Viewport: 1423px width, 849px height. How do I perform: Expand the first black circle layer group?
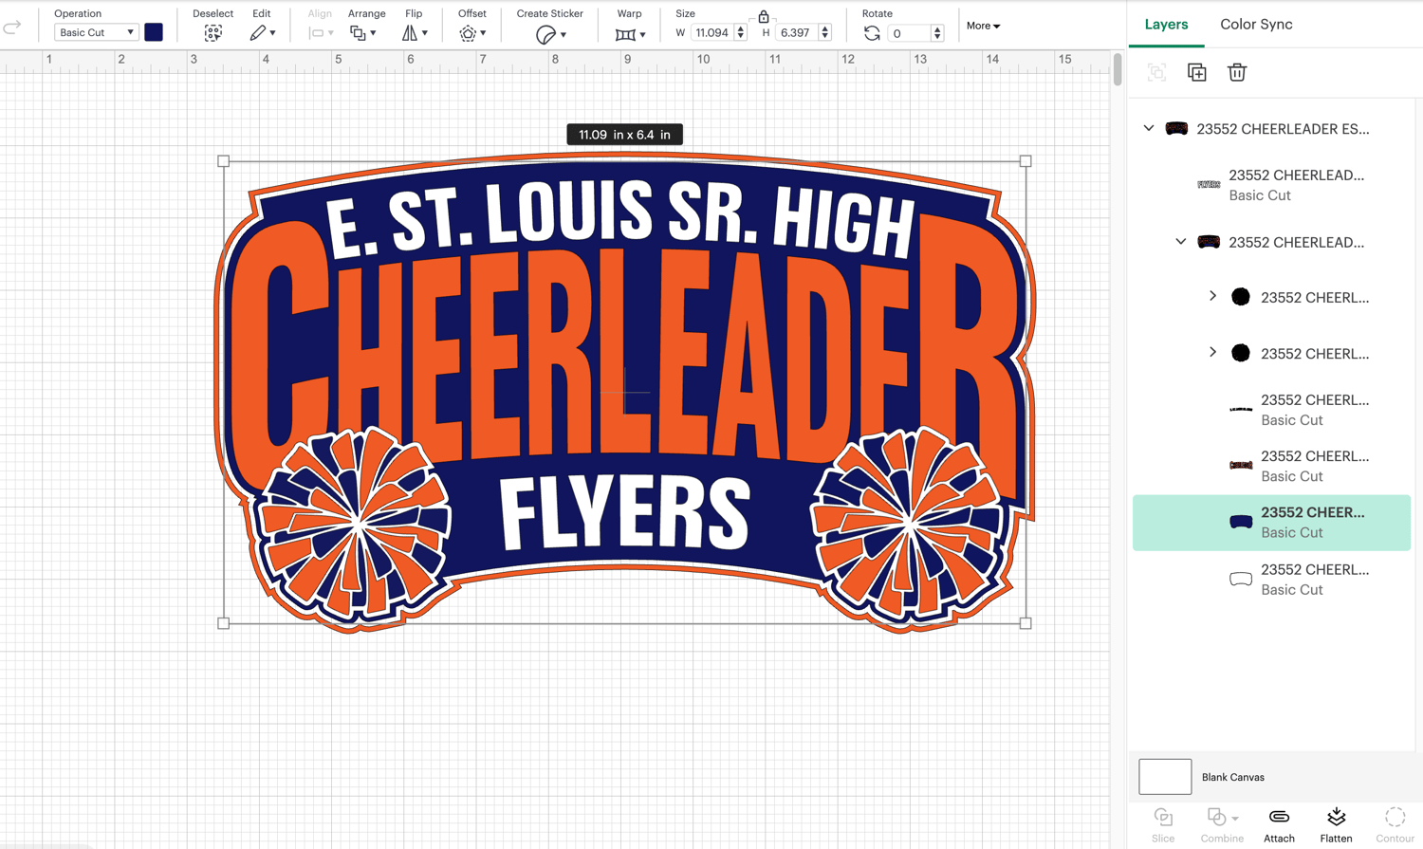(1213, 296)
